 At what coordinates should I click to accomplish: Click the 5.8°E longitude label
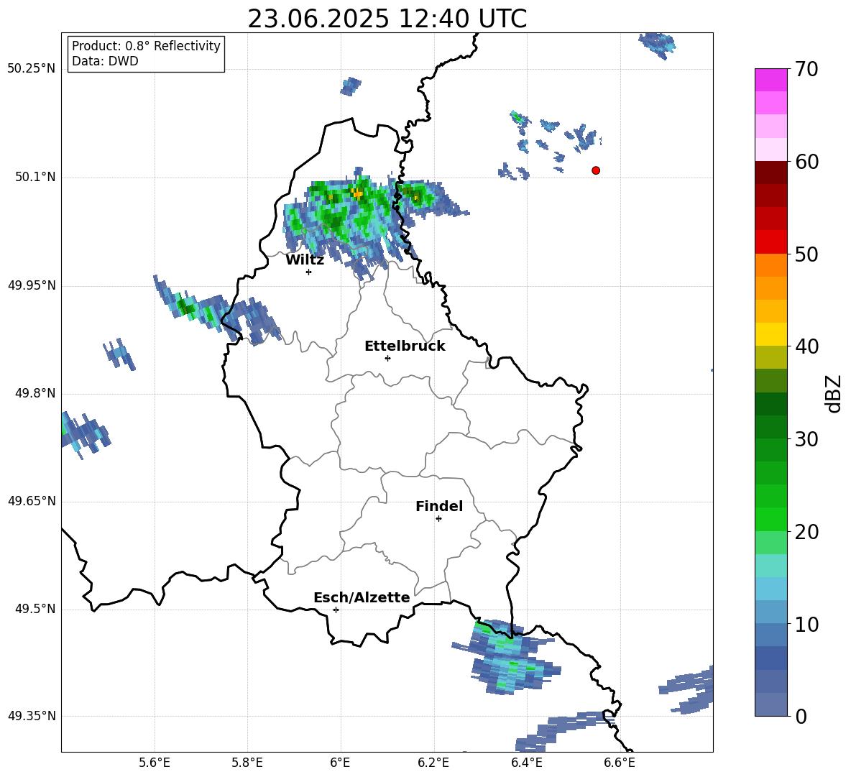(247, 763)
